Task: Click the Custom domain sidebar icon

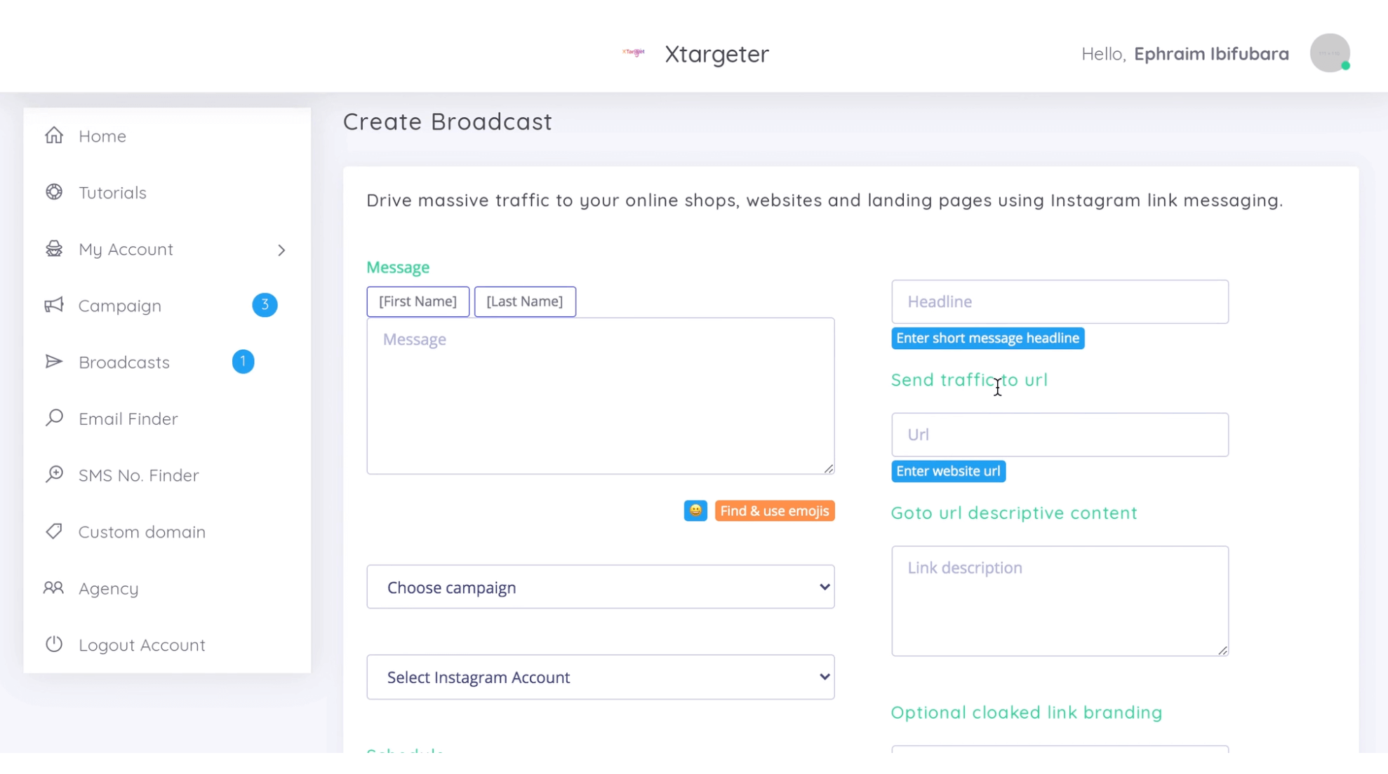Action: [53, 531]
